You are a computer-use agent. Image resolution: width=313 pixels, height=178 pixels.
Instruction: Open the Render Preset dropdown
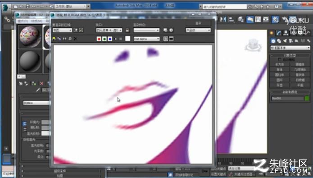(146, 30)
